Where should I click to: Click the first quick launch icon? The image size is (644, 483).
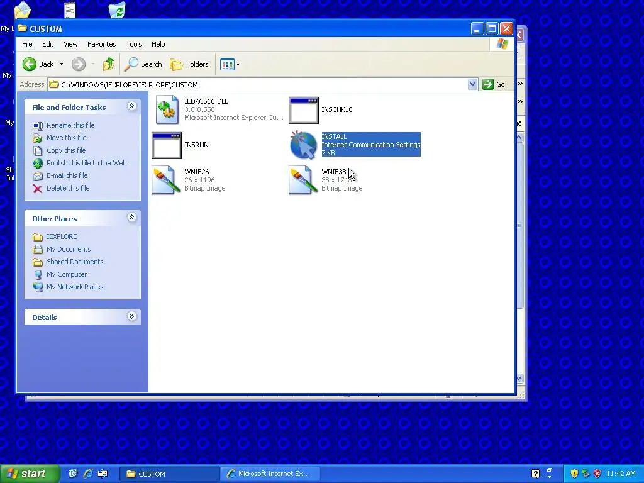tap(73, 474)
